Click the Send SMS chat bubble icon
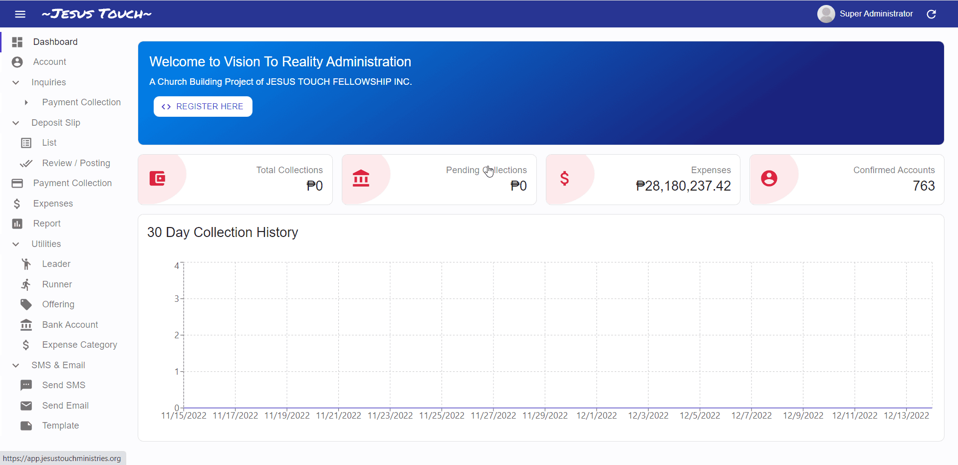Screen dimensions: 958x465 coord(26,385)
